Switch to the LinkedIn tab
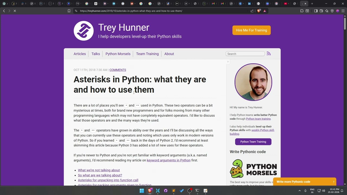The height and width of the screenshot is (195, 347). click(x=249, y=4)
